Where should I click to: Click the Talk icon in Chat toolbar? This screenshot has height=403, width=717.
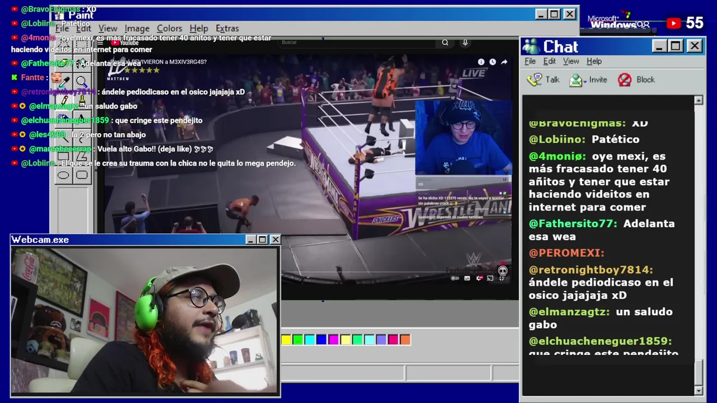coord(535,79)
